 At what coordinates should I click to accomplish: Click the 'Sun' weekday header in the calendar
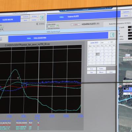[114, 45]
